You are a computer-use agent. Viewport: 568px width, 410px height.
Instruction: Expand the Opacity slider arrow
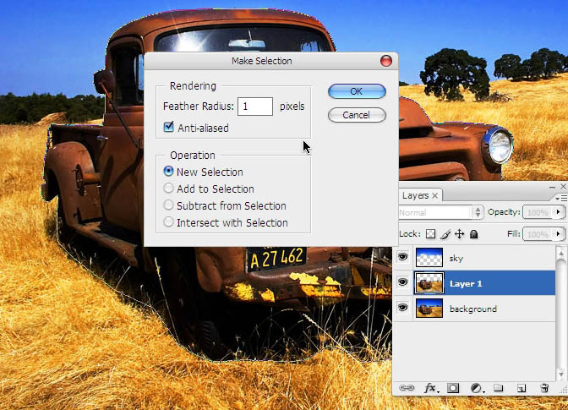click(x=559, y=212)
